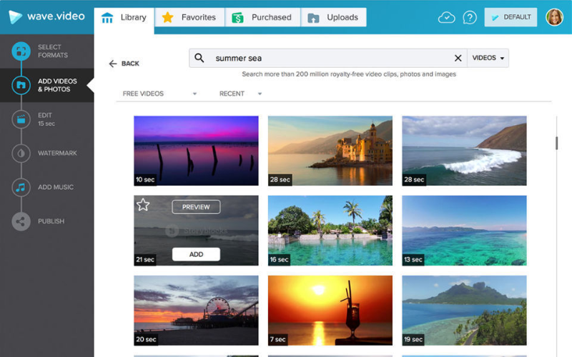This screenshot has width=572, height=357.
Task: Click the Favorites star icon
Action: point(167,17)
